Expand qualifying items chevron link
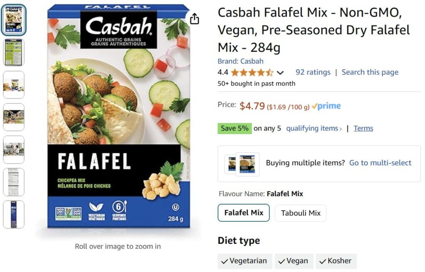 [x=314, y=128]
